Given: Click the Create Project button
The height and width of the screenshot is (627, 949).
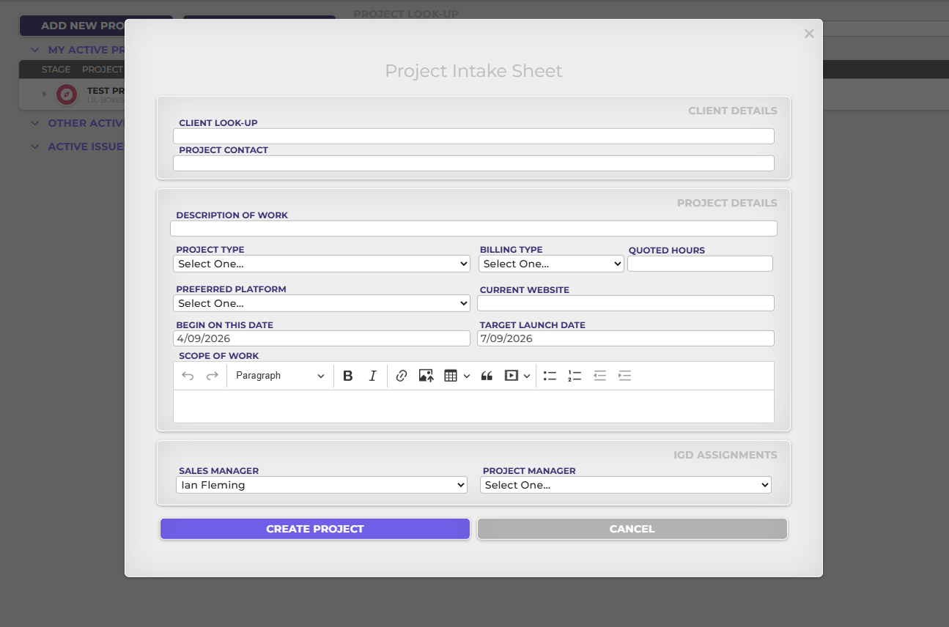Looking at the screenshot, I should pos(315,529).
